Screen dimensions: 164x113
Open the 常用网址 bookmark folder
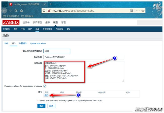[28, 16]
